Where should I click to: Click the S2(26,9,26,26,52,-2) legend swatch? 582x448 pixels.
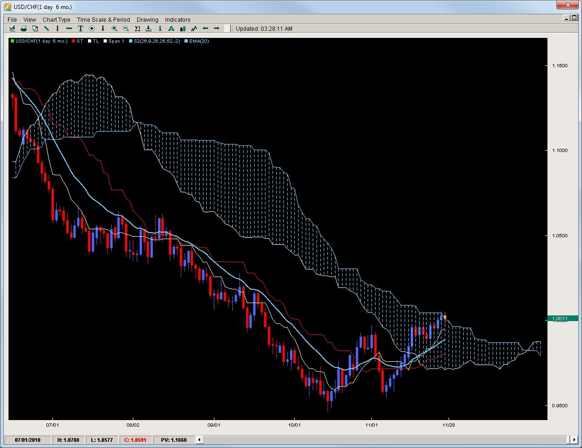pyautogui.click(x=130, y=41)
